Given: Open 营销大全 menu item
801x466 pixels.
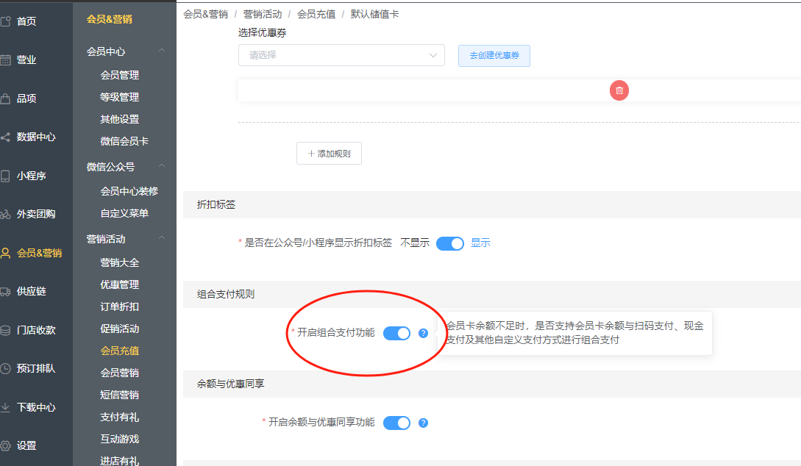Looking at the screenshot, I should coord(120,263).
